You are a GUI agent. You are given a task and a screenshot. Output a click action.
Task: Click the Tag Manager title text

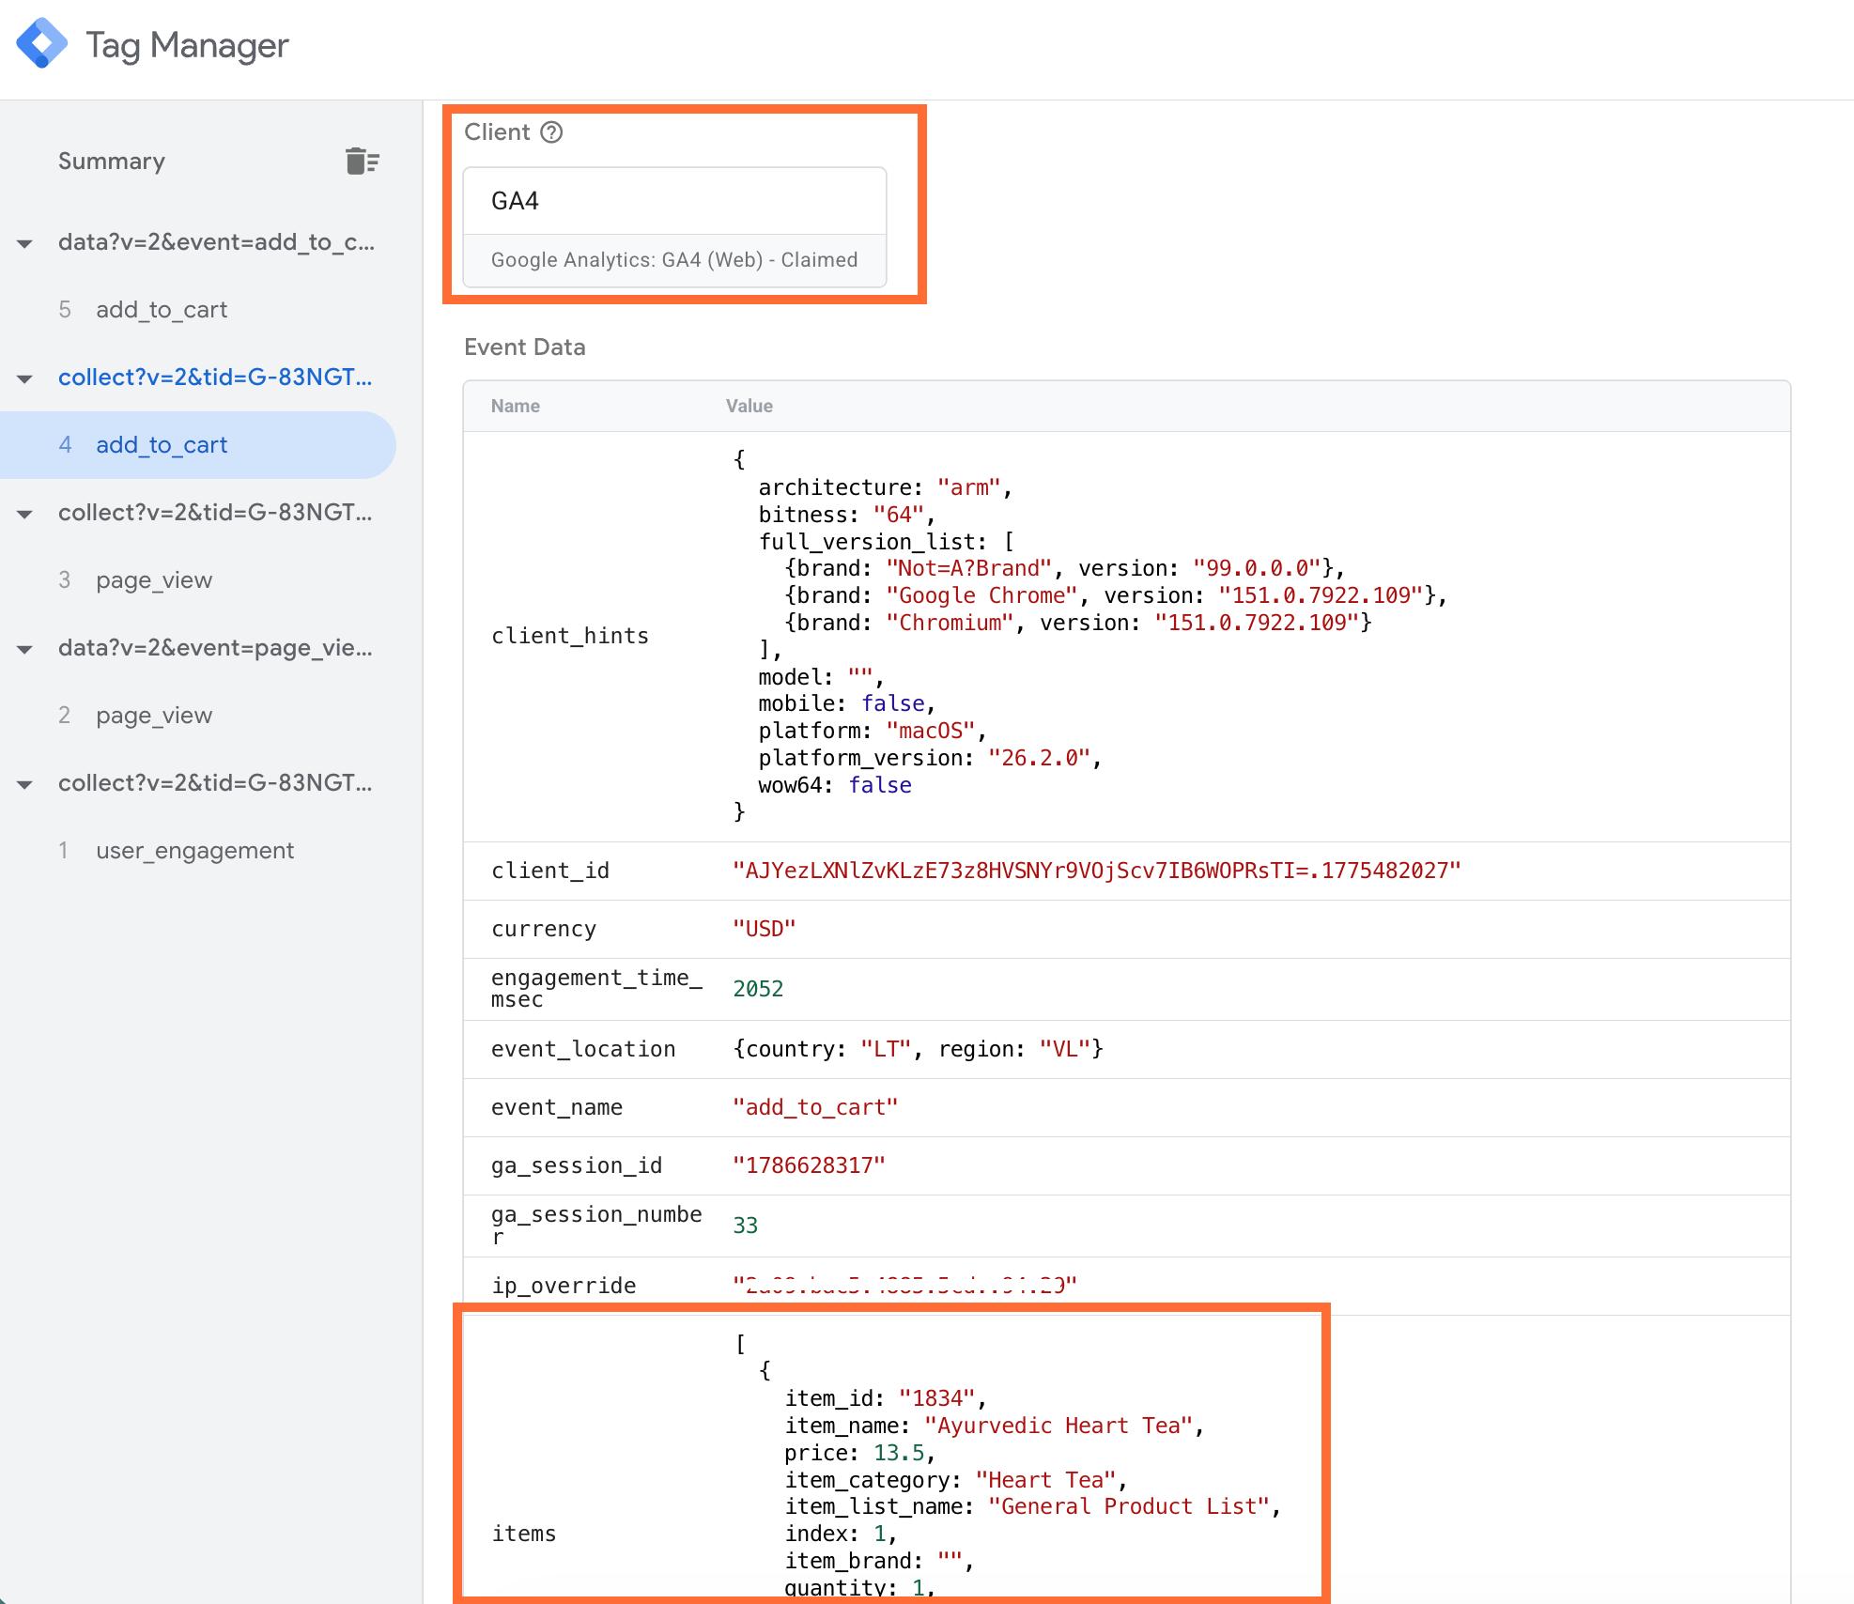[x=187, y=45]
